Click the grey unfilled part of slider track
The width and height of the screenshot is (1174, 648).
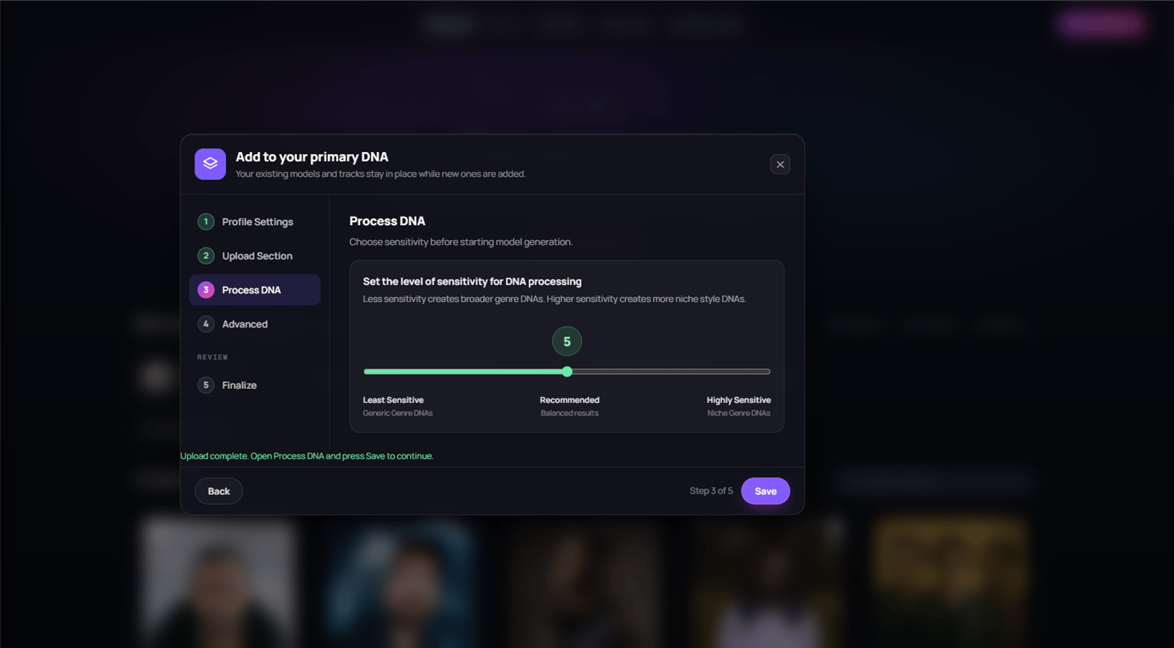671,372
